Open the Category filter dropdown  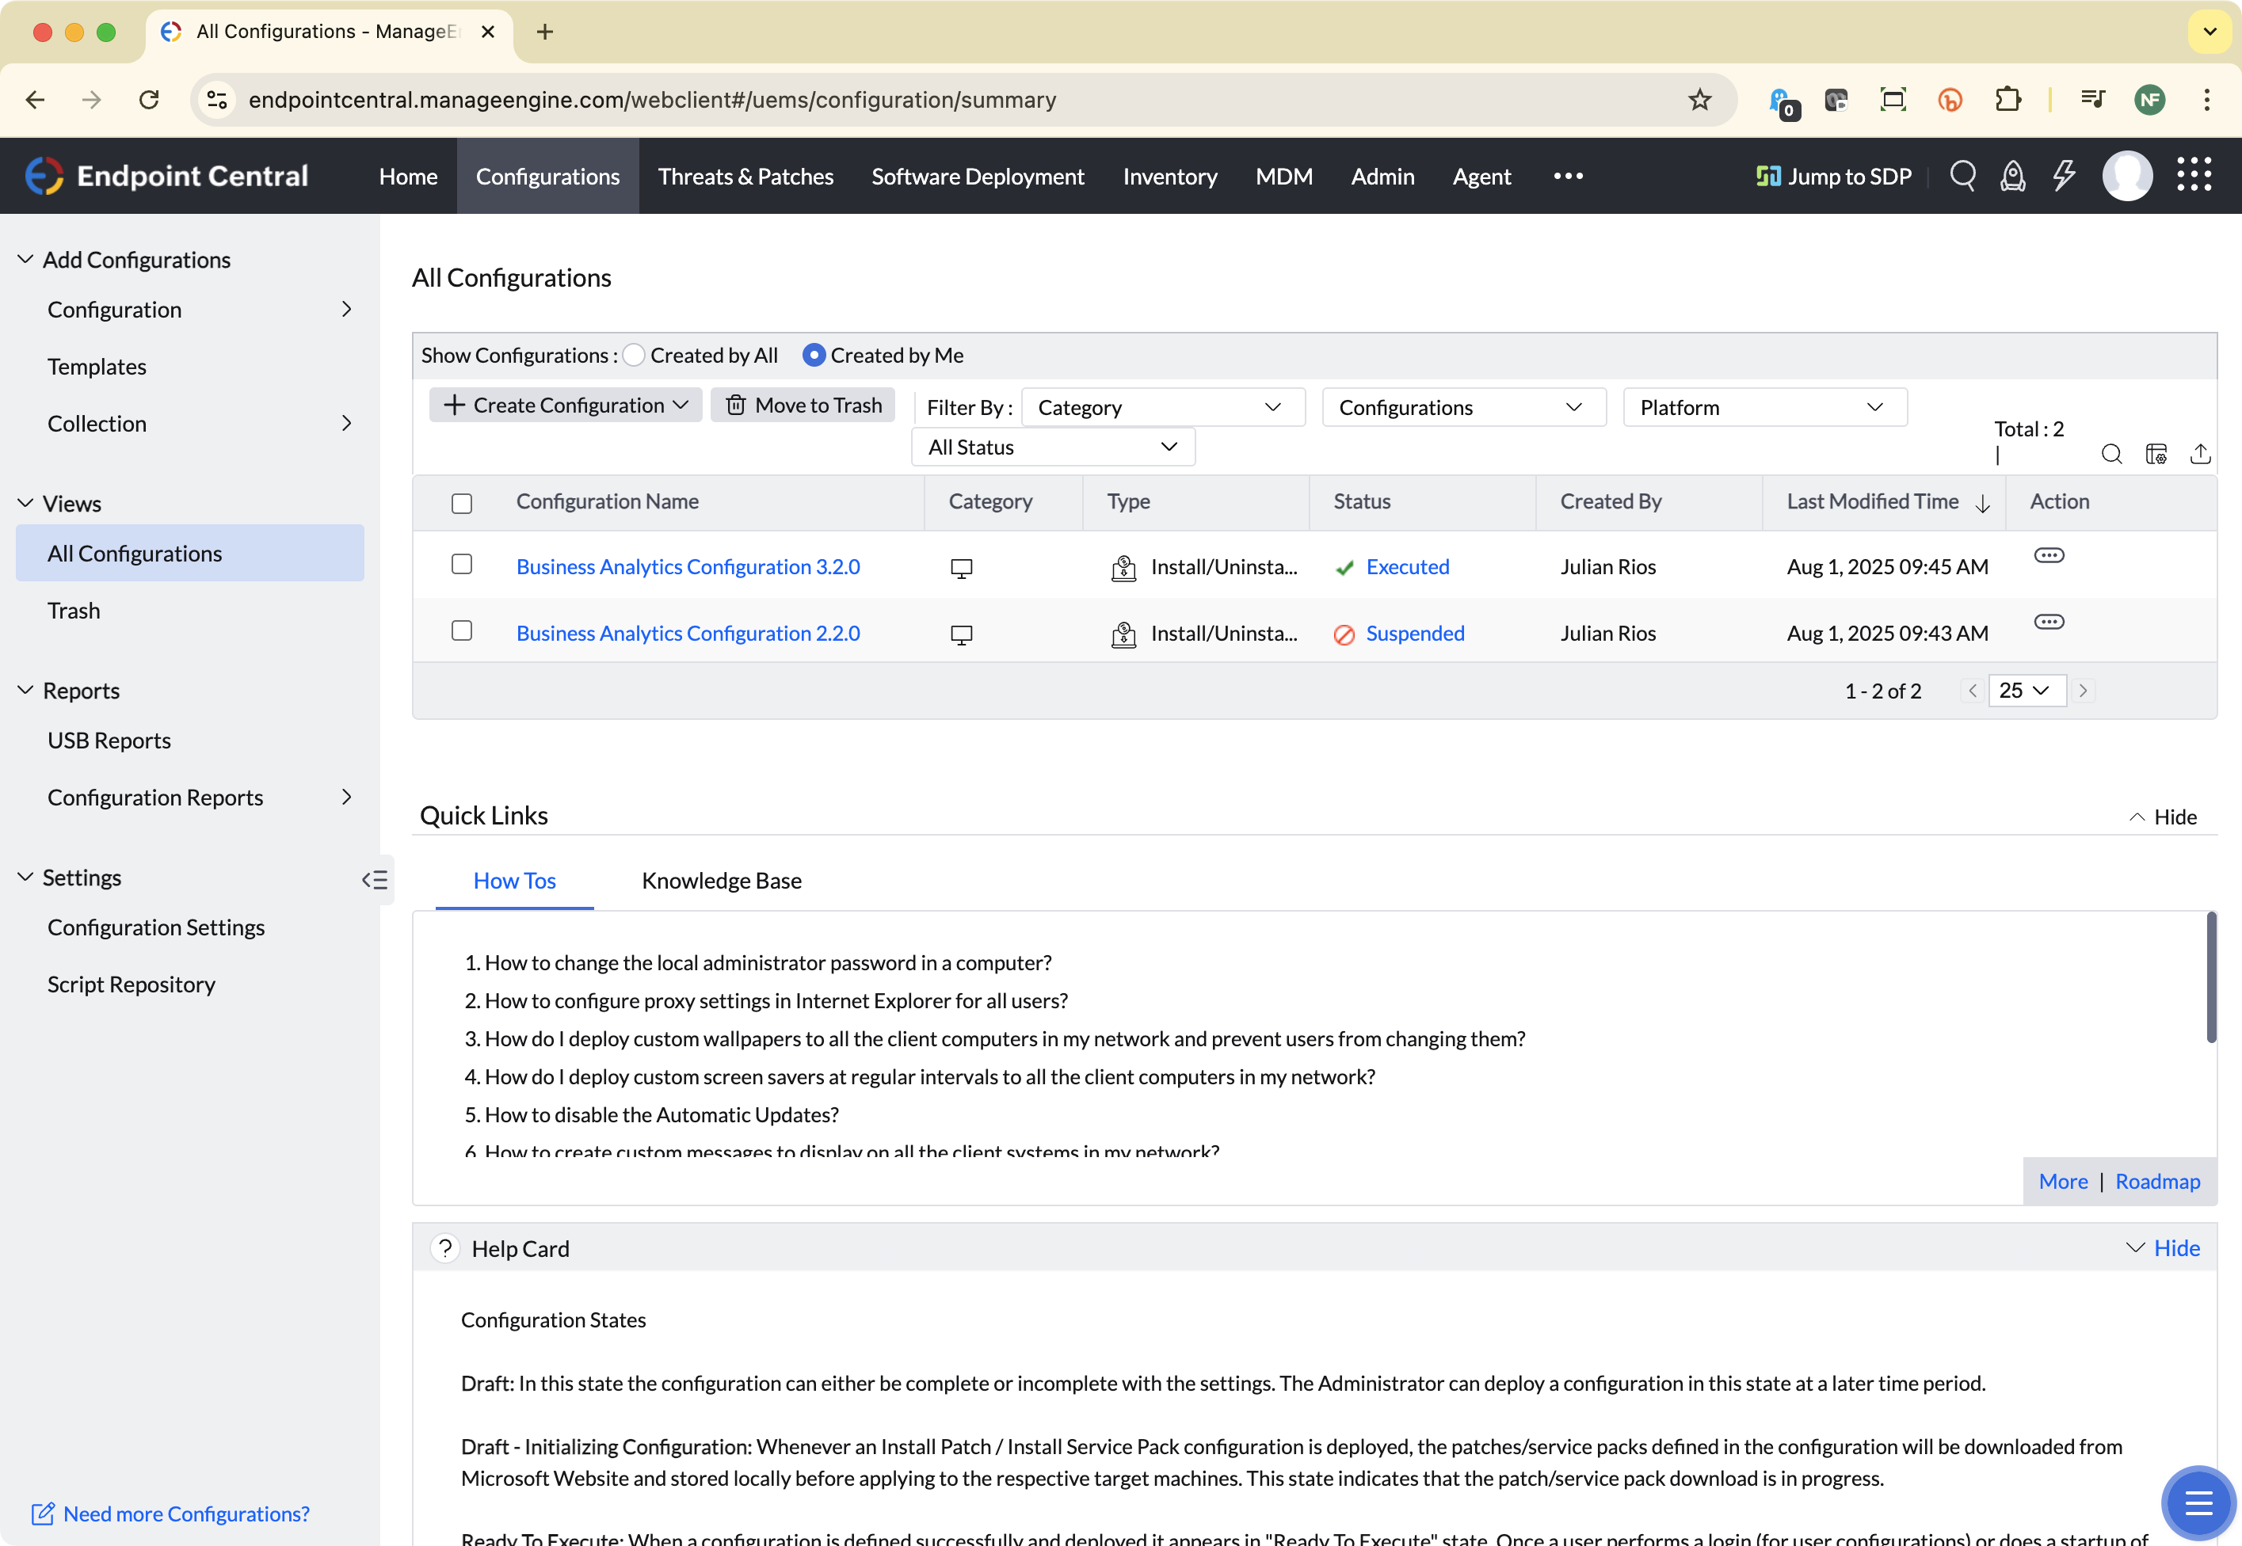tap(1163, 408)
